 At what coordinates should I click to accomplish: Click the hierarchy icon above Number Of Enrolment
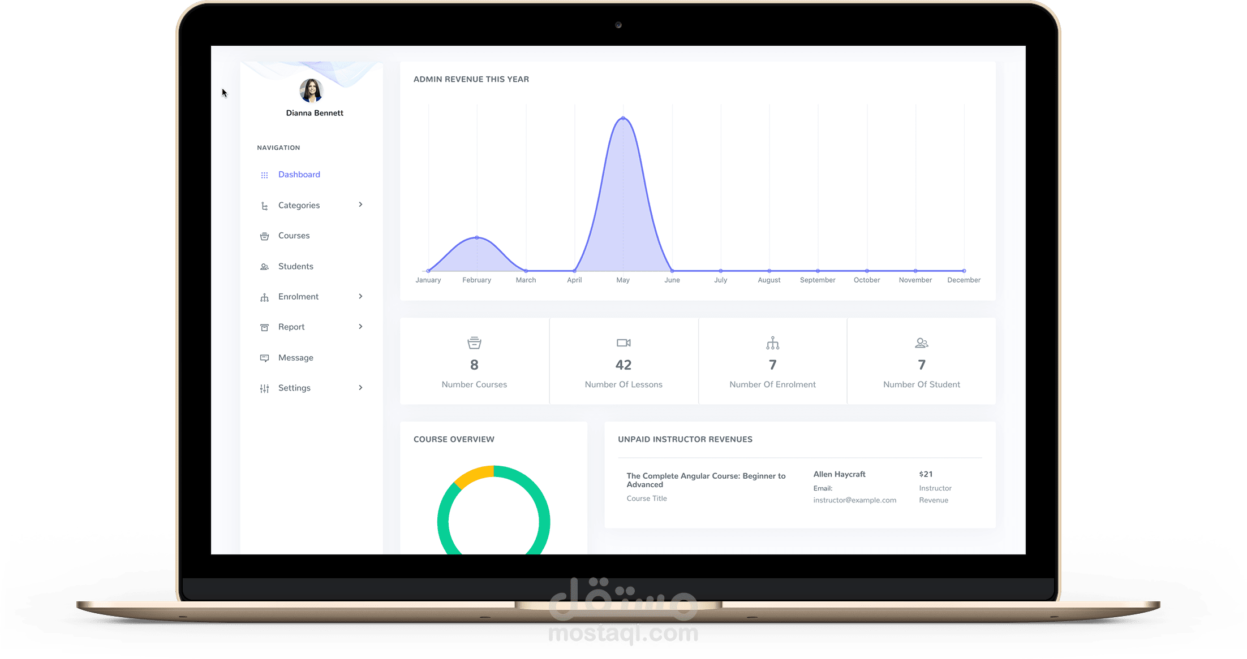[772, 343]
